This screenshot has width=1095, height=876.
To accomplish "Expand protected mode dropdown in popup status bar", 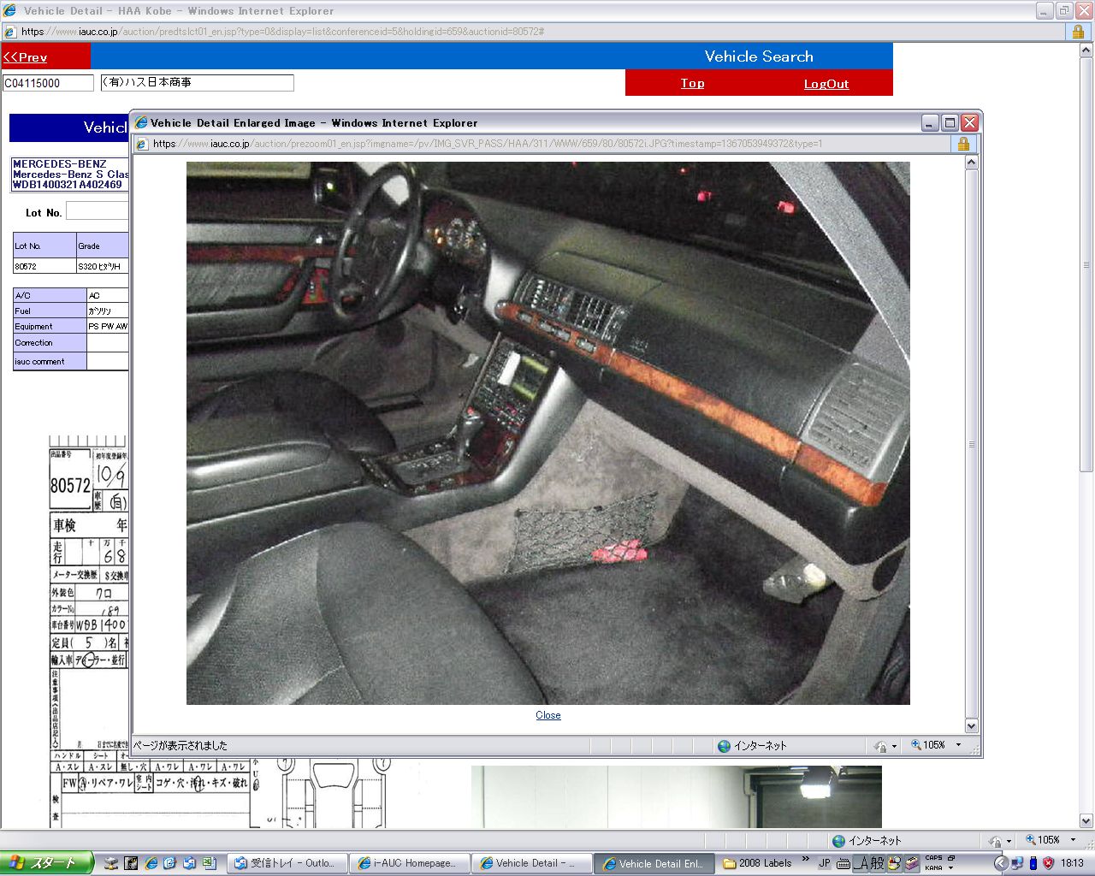I will point(894,747).
